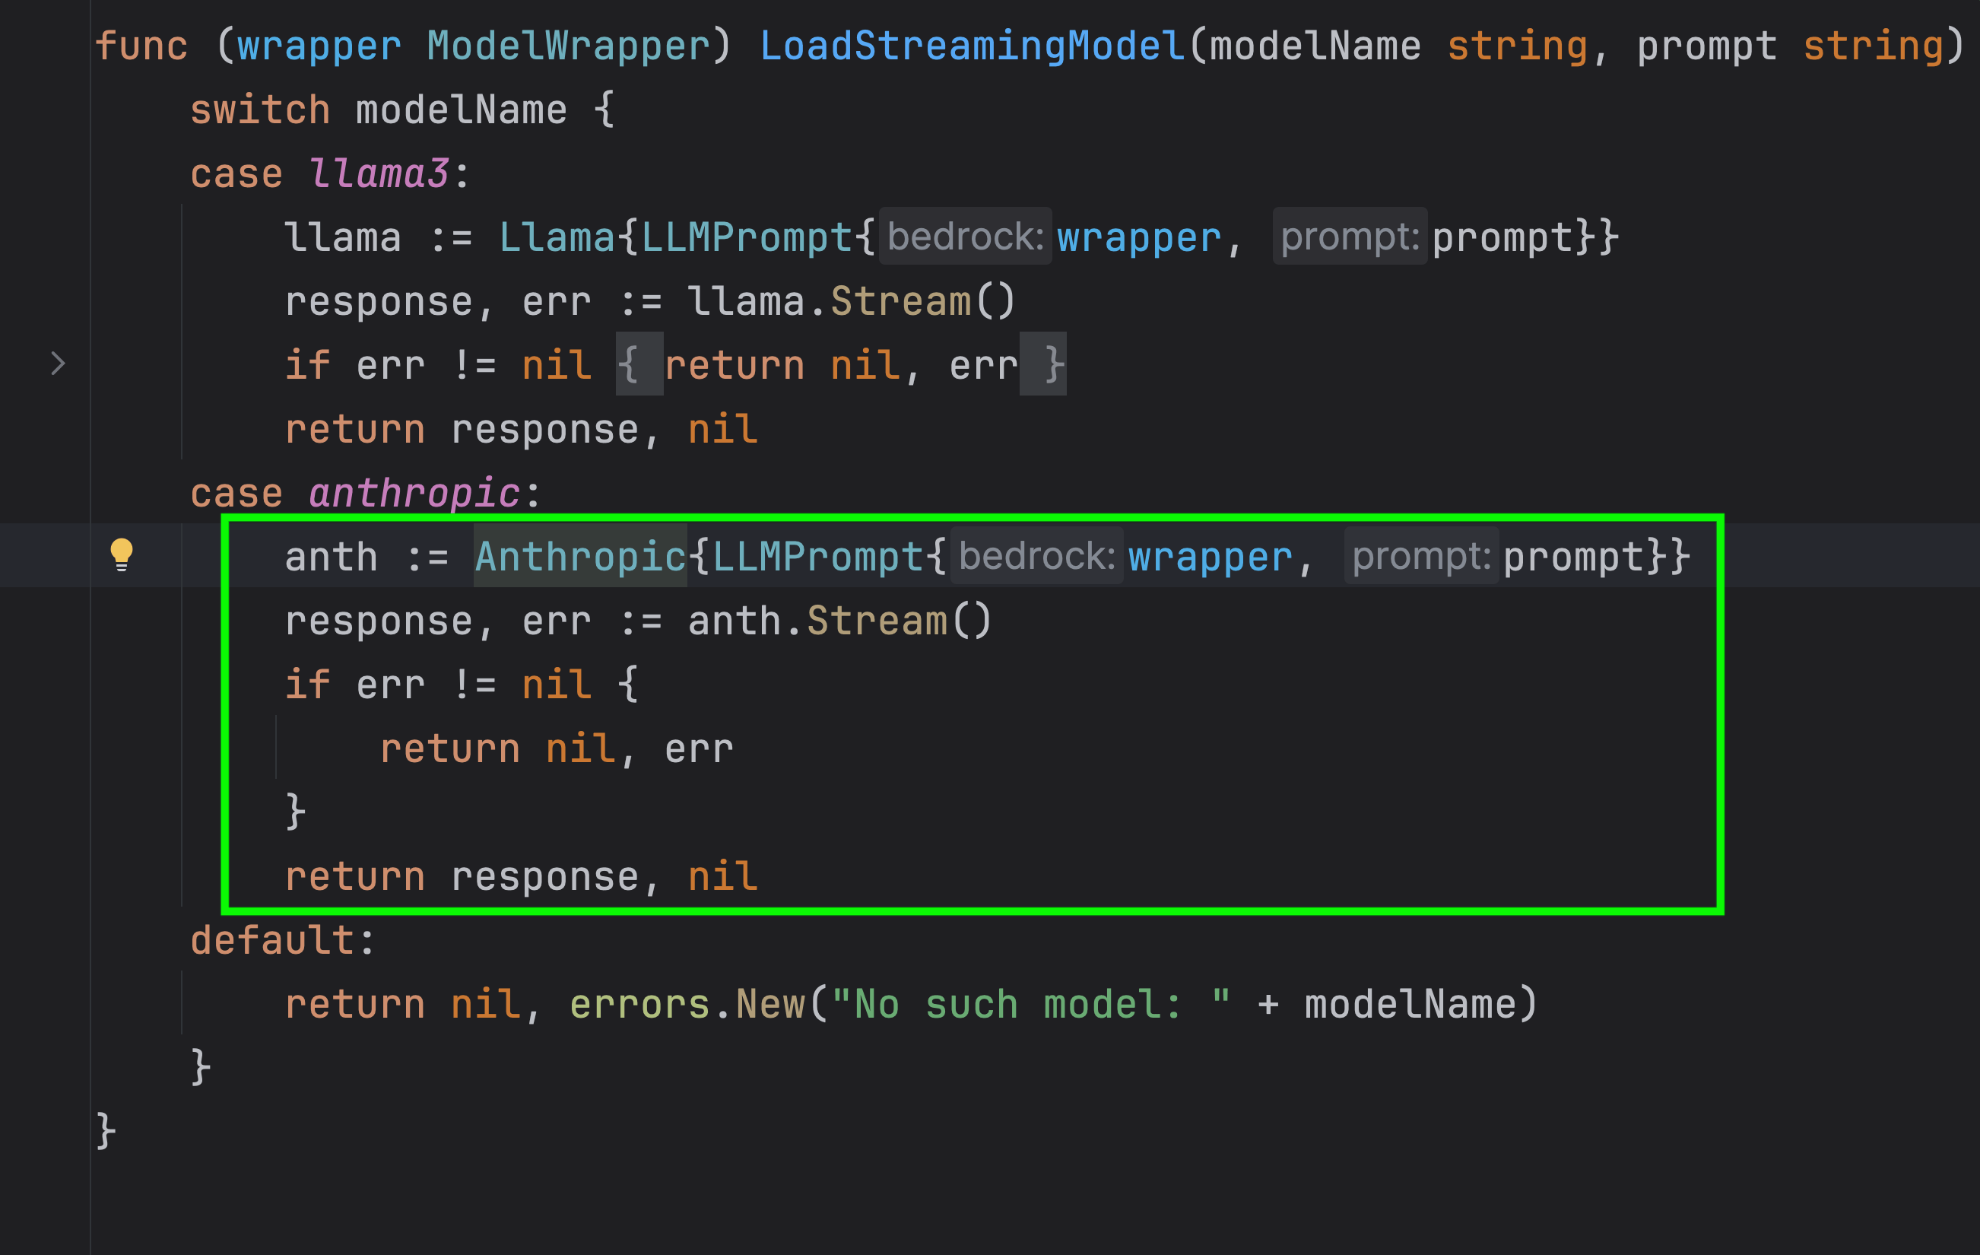The width and height of the screenshot is (1980, 1255).
Task: Click the Stream call on anth
Action: [877, 621]
